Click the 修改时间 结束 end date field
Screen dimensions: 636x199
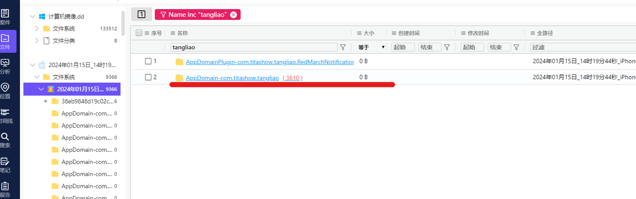pyautogui.click(x=499, y=47)
